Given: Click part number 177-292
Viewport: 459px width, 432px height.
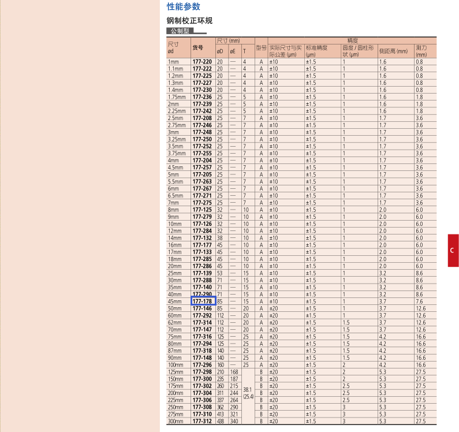Looking at the screenshot, I should (x=202, y=315).
